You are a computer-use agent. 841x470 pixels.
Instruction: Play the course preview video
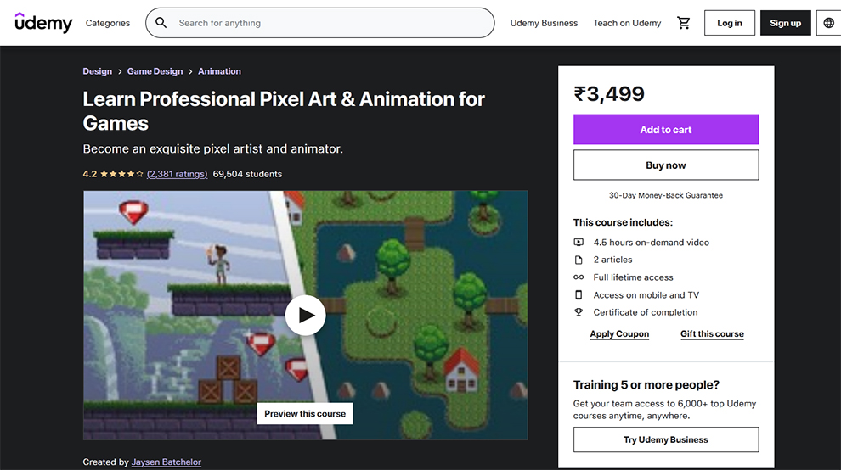[x=305, y=316]
